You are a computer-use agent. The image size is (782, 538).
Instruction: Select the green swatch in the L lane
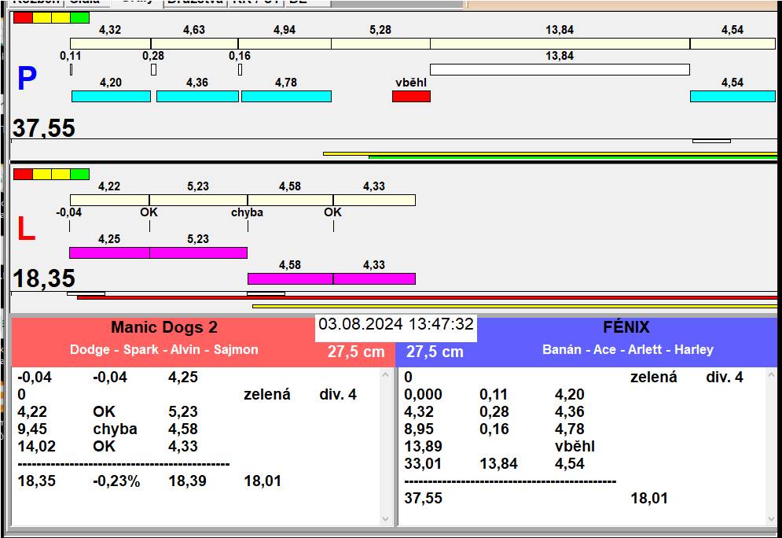79,174
